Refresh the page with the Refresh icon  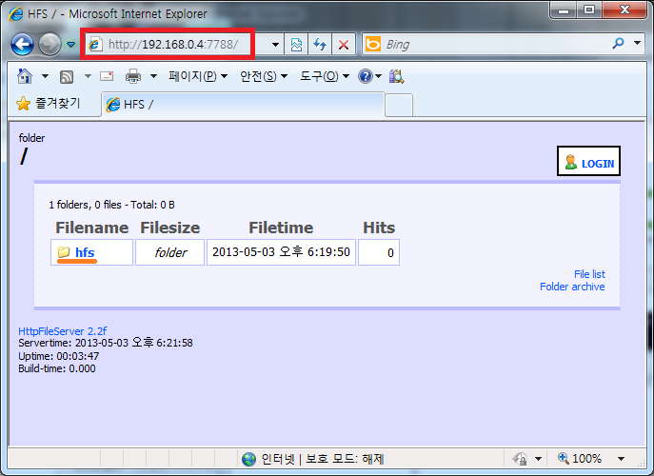pos(320,44)
